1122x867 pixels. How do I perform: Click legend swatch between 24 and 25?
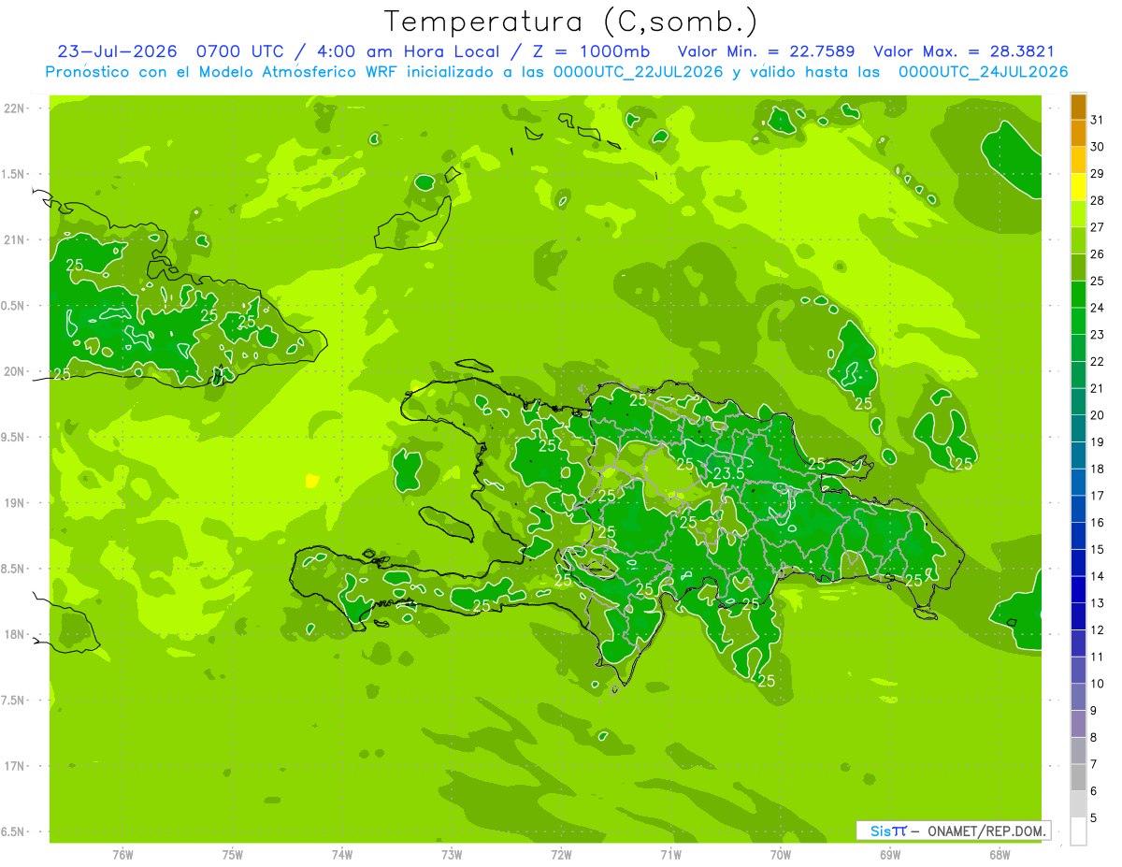point(1078,295)
